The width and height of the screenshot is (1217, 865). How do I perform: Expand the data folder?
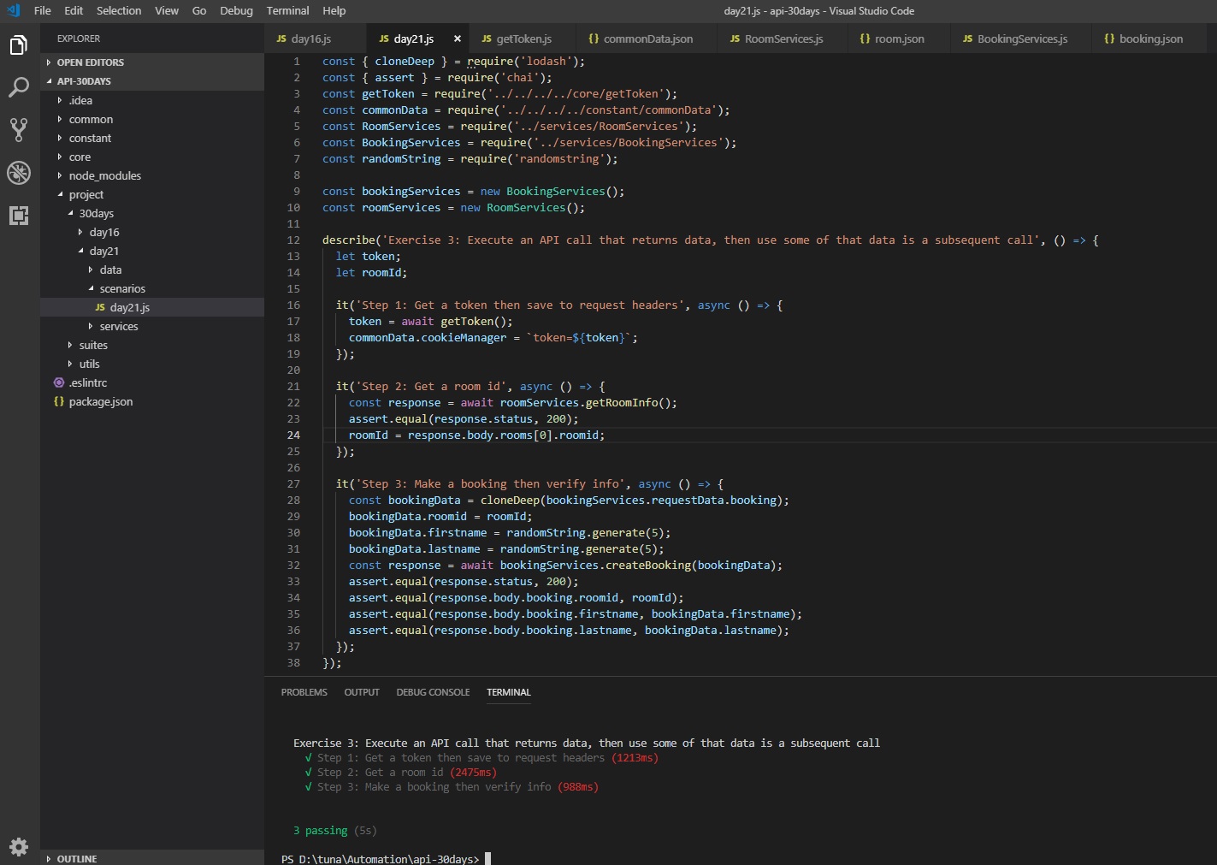[x=152, y=270]
